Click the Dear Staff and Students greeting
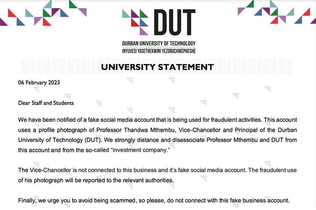The height and width of the screenshot is (210, 316). [46, 103]
